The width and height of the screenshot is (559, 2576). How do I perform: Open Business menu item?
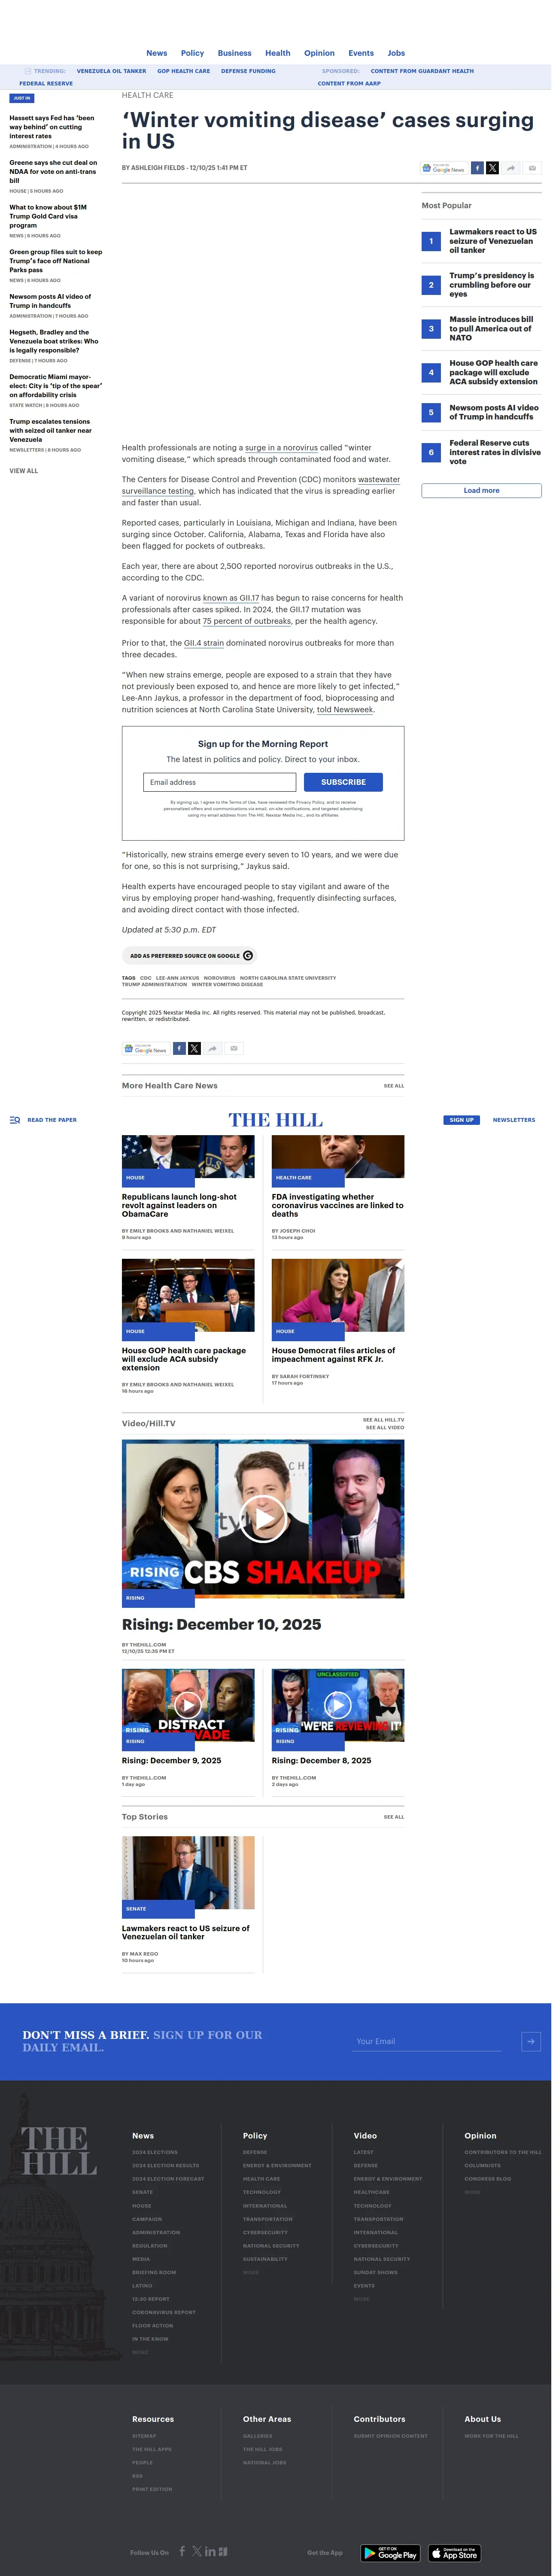[234, 53]
